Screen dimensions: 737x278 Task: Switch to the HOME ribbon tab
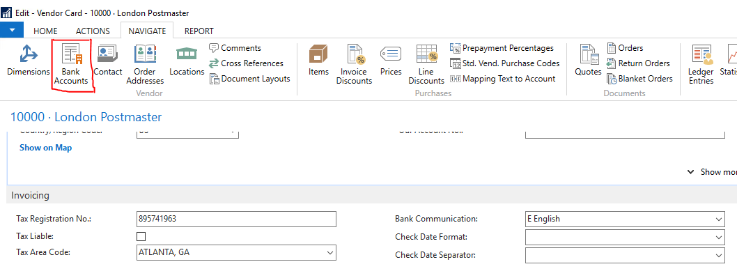(x=45, y=31)
